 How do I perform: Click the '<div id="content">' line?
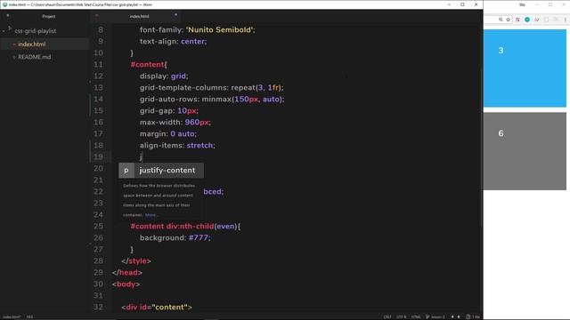click(x=157, y=308)
